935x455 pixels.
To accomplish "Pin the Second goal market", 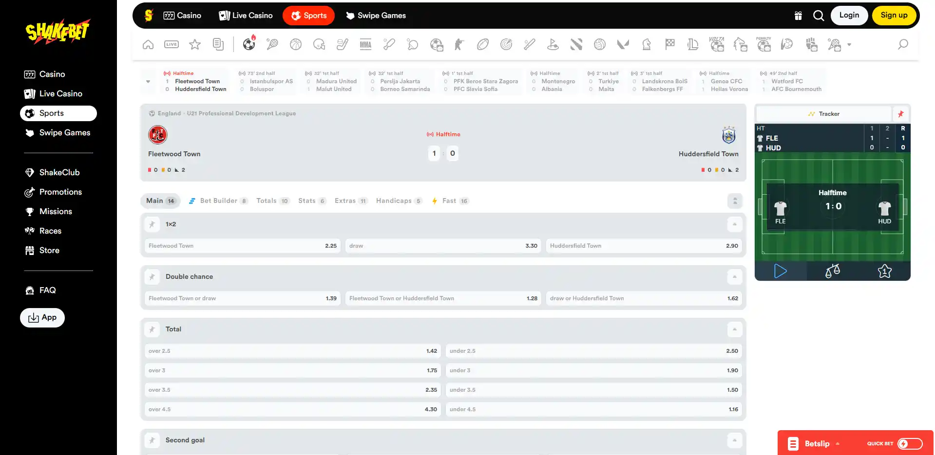I will point(152,440).
